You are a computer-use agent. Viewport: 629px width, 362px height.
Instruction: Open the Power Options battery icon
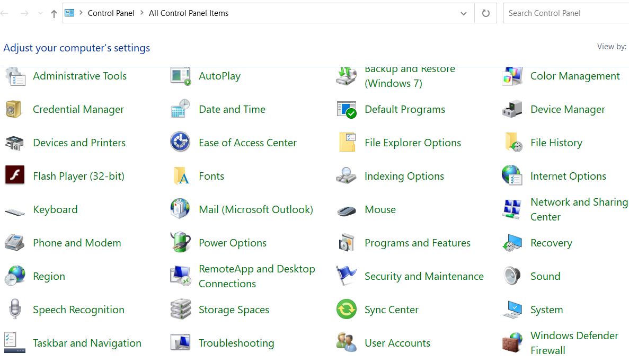point(181,242)
